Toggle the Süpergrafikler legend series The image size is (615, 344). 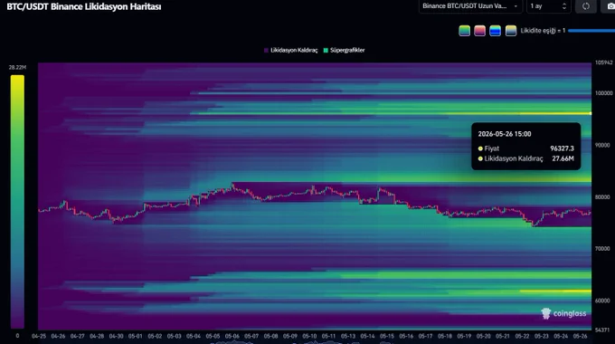point(344,51)
